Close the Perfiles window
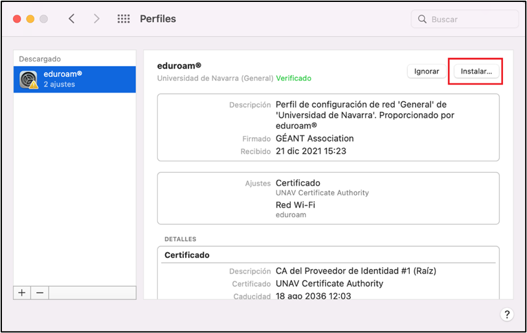The height and width of the screenshot is (333, 527). 17,19
